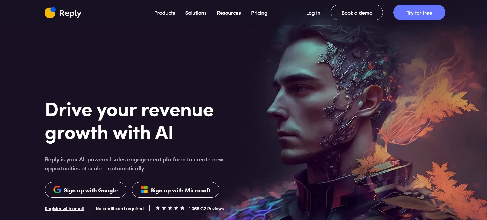Click the Reply wordmark text
487x220 pixels.
(70, 13)
